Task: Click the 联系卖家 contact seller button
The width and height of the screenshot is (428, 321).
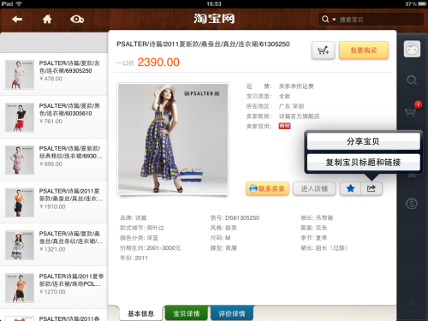Action: tap(267, 189)
